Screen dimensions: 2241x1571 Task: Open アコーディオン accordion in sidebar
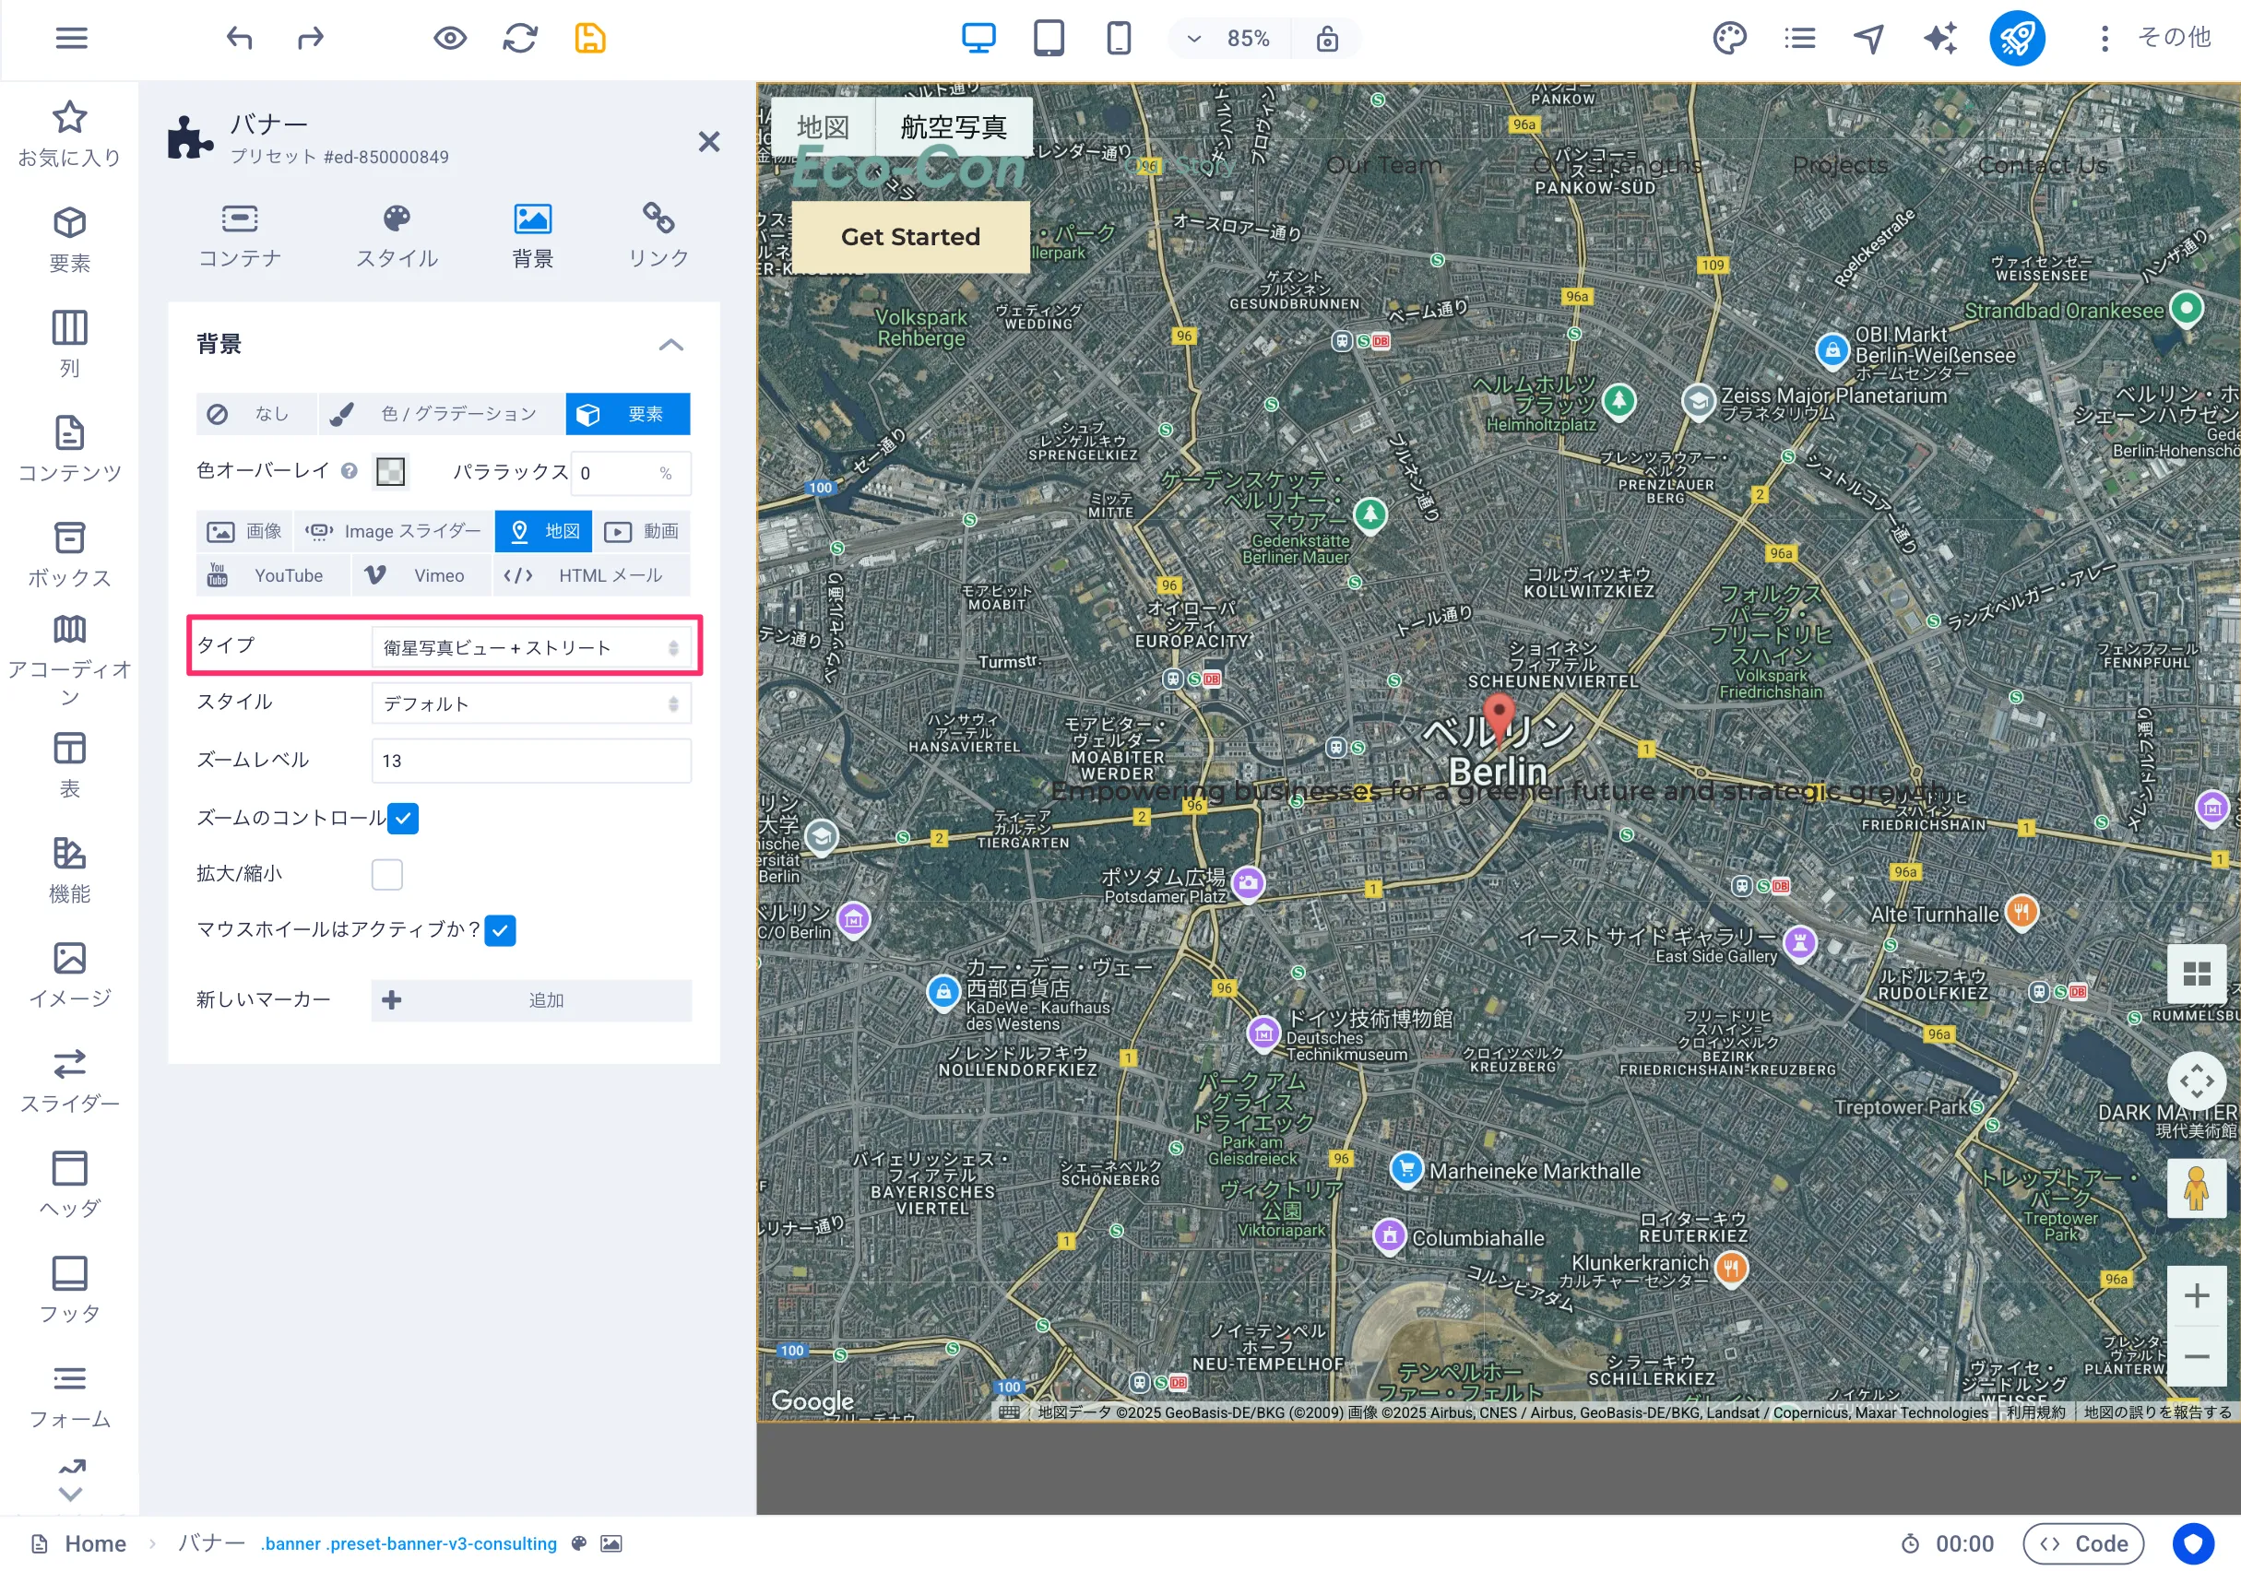point(69,661)
